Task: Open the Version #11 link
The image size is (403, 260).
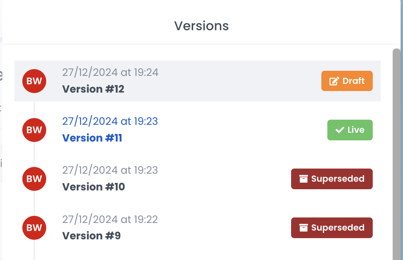Action: (92, 138)
